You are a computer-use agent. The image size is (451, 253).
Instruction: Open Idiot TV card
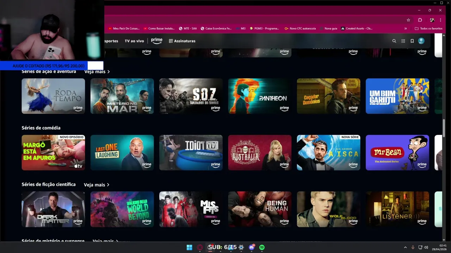tap(191, 153)
